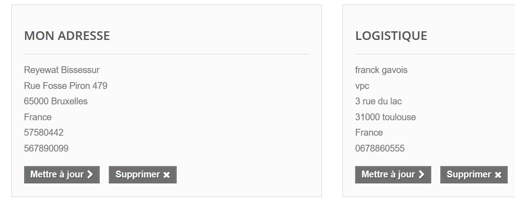This screenshot has height=201, width=515.
Task: Delete Mon Adresse via the Supprimer label
Action: tap(138, 175)
